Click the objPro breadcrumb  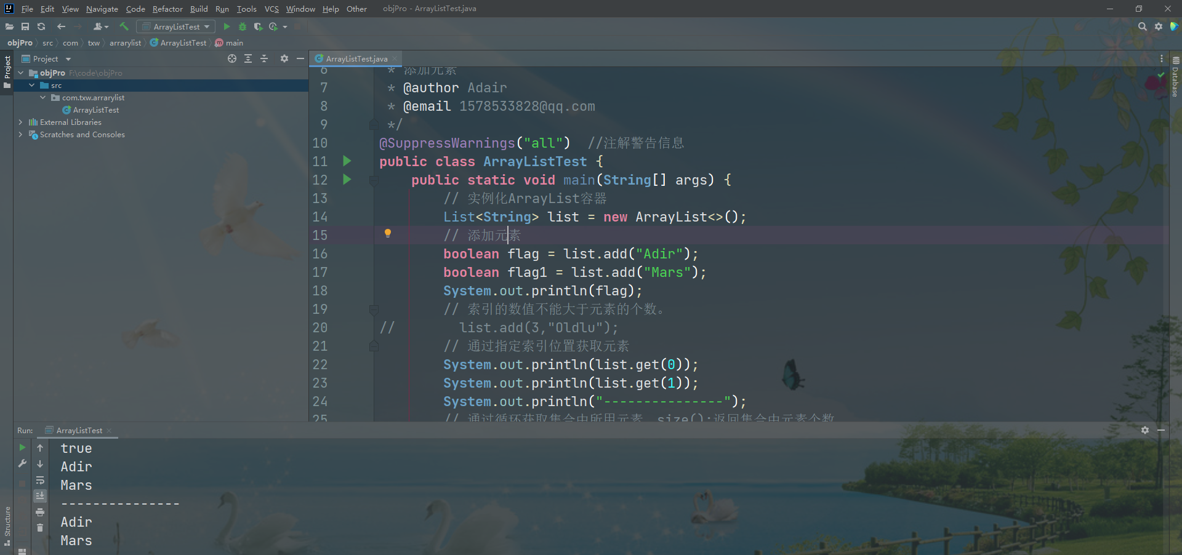(x=20, y=42)
